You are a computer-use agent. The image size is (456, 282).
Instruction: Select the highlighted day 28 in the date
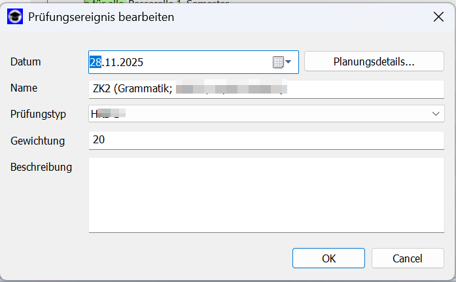click(96, 62)
